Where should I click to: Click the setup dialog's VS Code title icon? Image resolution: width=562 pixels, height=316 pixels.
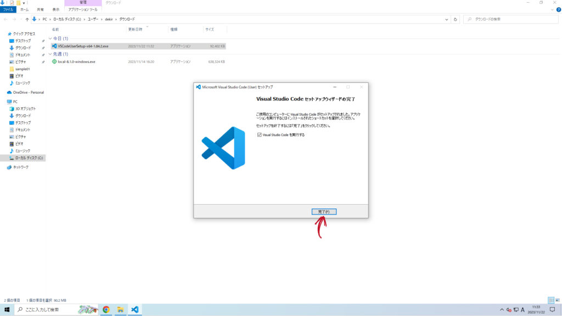coord(198,87)
